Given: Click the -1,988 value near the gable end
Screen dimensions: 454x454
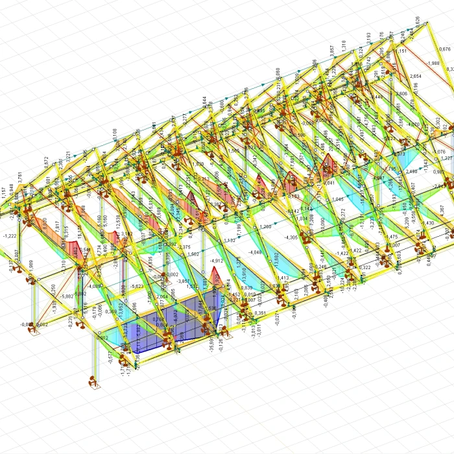Looking at the screenshot, I should (x=433, y=63).
